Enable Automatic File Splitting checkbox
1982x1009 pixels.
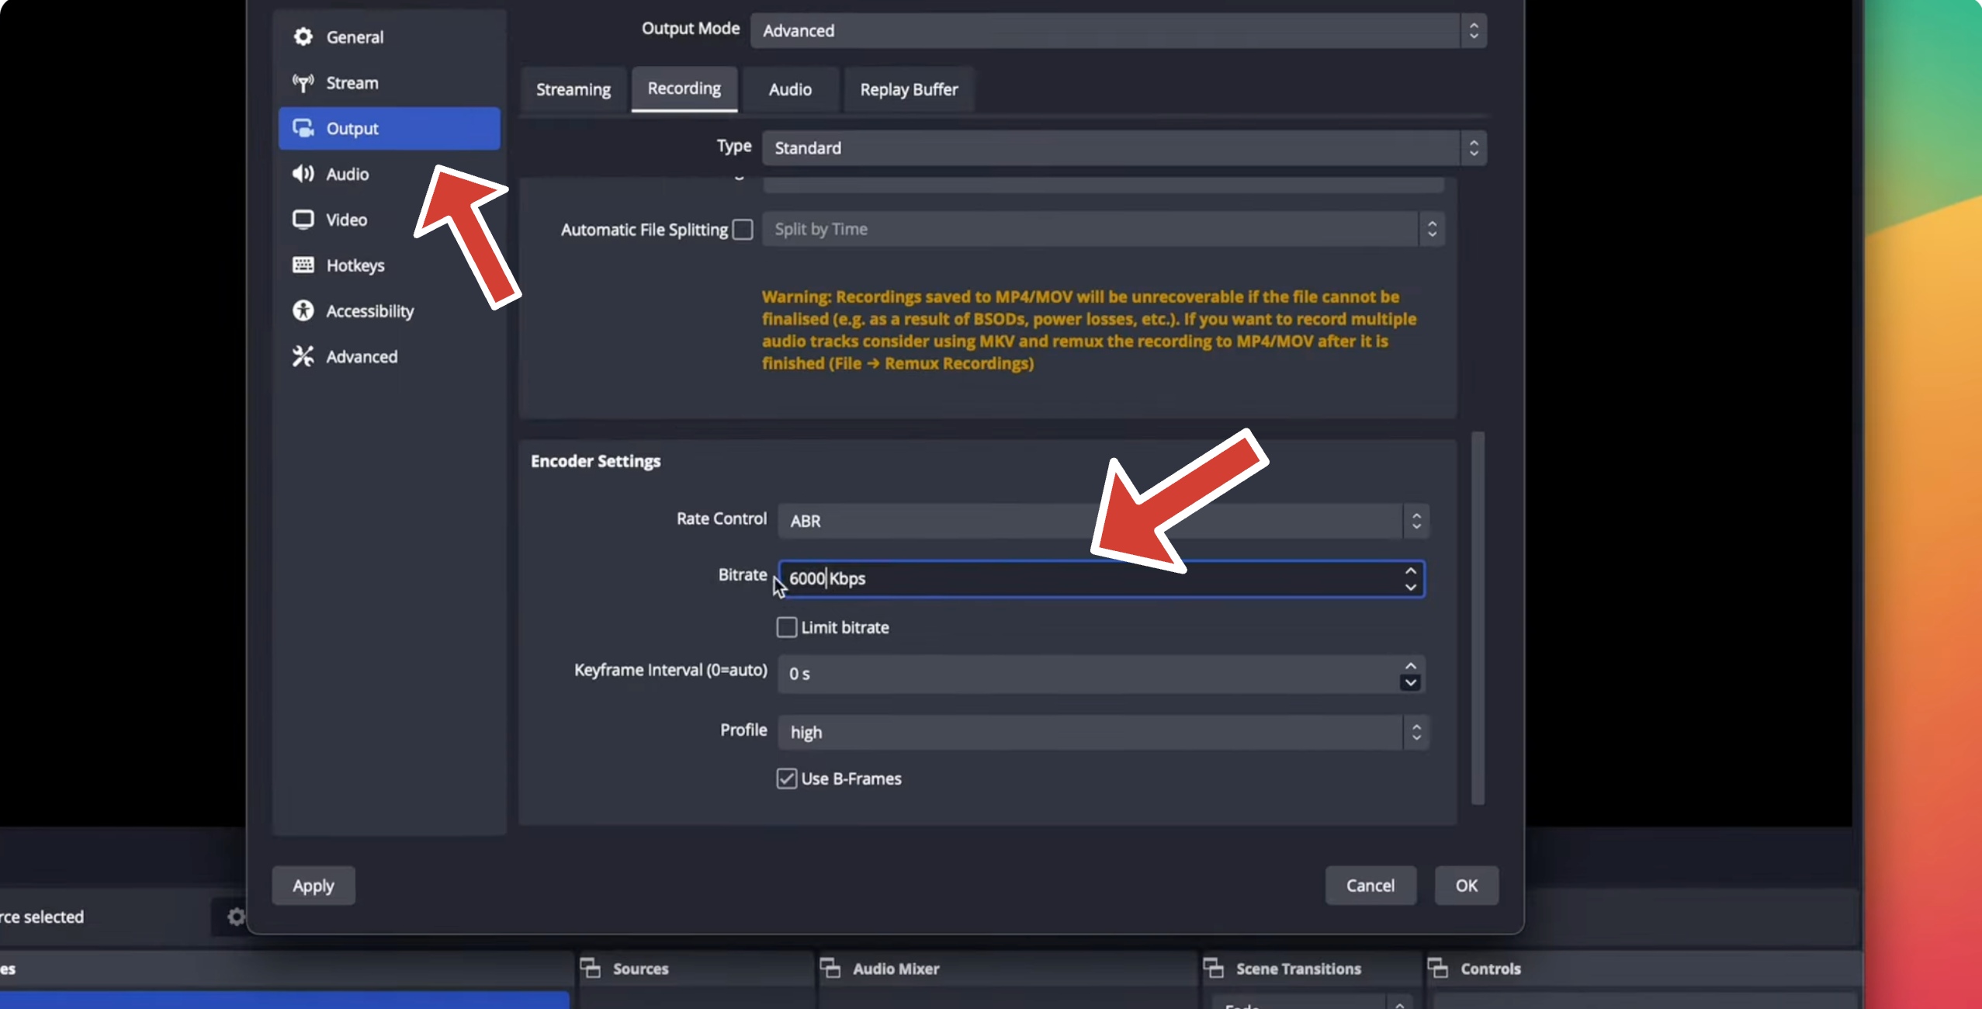pyautogui.click(x=743, y=229)
